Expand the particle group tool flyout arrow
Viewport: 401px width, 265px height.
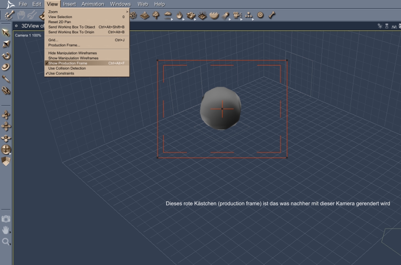(x=253, y=20)
